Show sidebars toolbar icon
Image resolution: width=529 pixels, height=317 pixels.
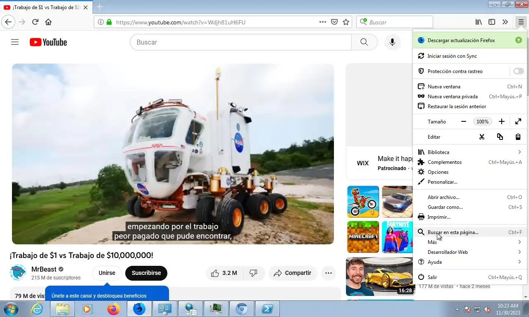click(x=492, y=22)
